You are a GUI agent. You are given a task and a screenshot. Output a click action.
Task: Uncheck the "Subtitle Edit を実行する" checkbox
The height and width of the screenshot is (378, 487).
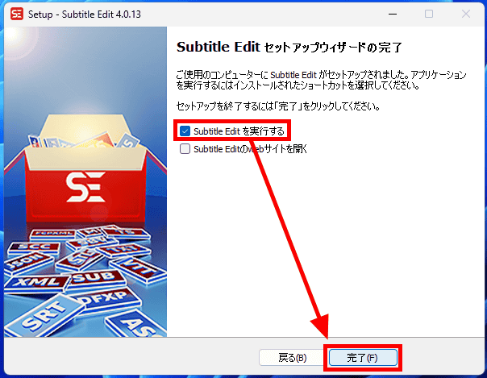coord(185,131)
